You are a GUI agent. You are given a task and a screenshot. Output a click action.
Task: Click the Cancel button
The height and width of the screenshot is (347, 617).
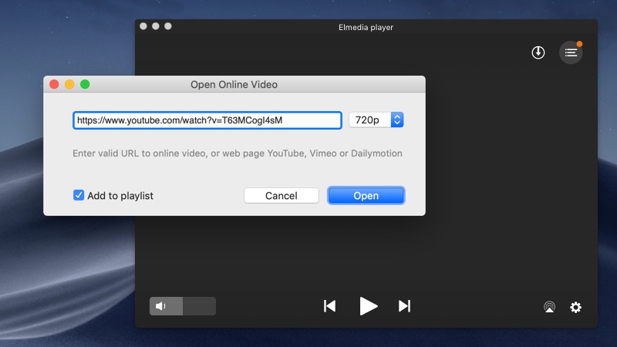coord(282,196)
